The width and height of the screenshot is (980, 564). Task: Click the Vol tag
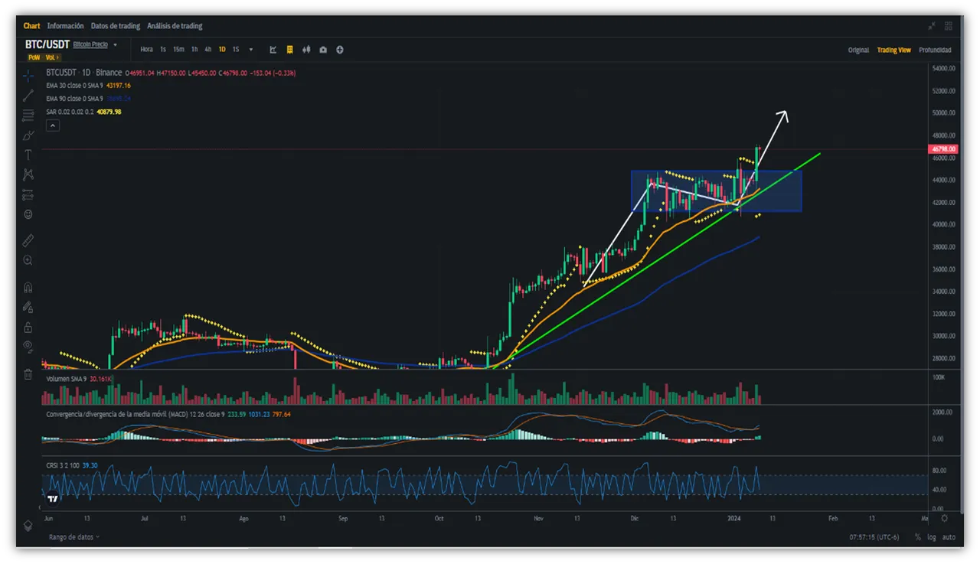(51, 57)
